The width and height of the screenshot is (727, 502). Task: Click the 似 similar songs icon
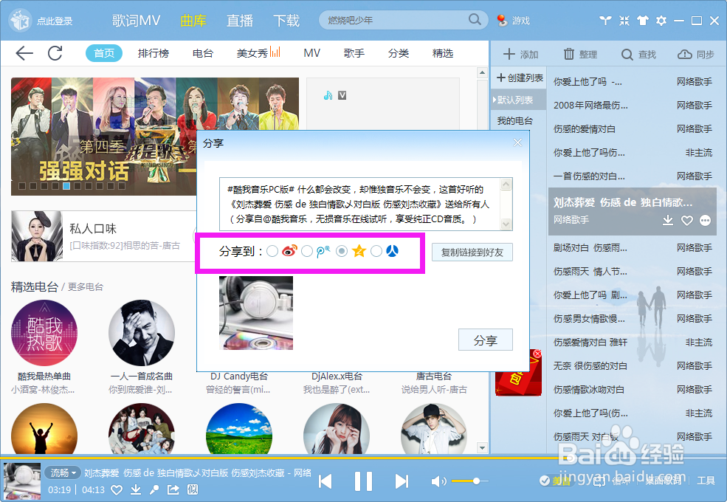coord(193,489)
